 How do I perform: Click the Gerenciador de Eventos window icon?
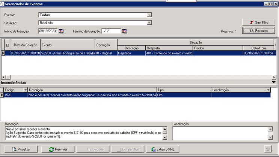point(2,4)
